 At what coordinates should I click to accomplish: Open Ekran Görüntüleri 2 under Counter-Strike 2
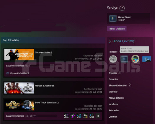click(20, 73)
